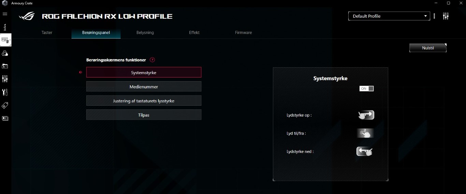Maximize the Armoury Crate window
466x194 pixels.
coord(448,3)
